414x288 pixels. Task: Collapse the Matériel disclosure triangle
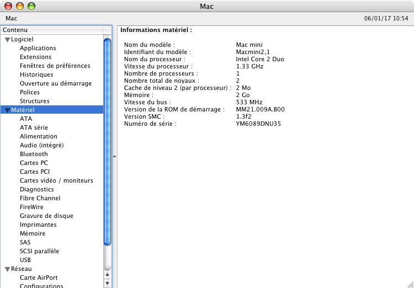pos(7,110)
